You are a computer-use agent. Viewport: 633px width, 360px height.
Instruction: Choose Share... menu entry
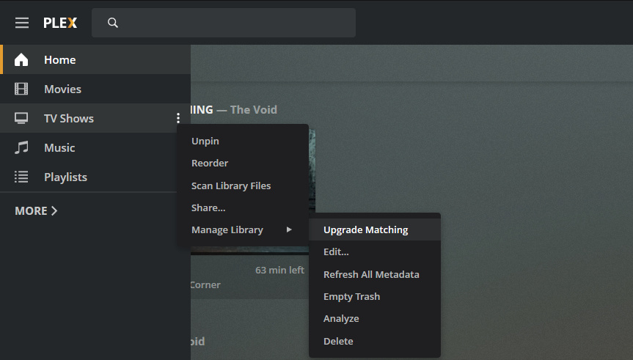click(243, 207)
